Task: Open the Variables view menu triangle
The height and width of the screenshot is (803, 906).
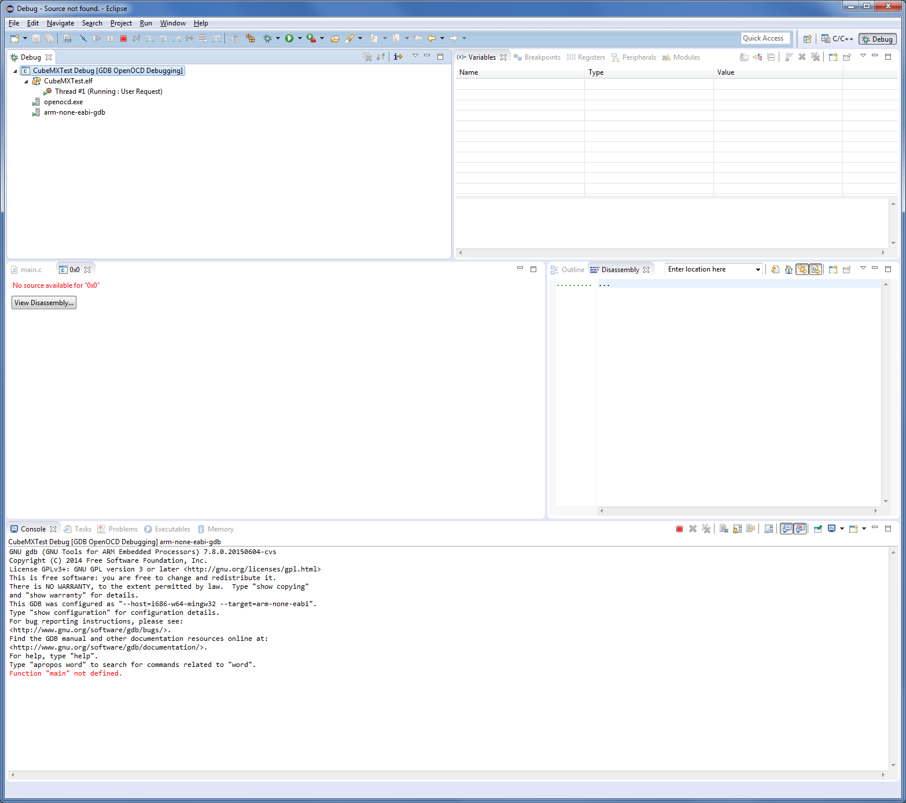Action: (863, 56)
